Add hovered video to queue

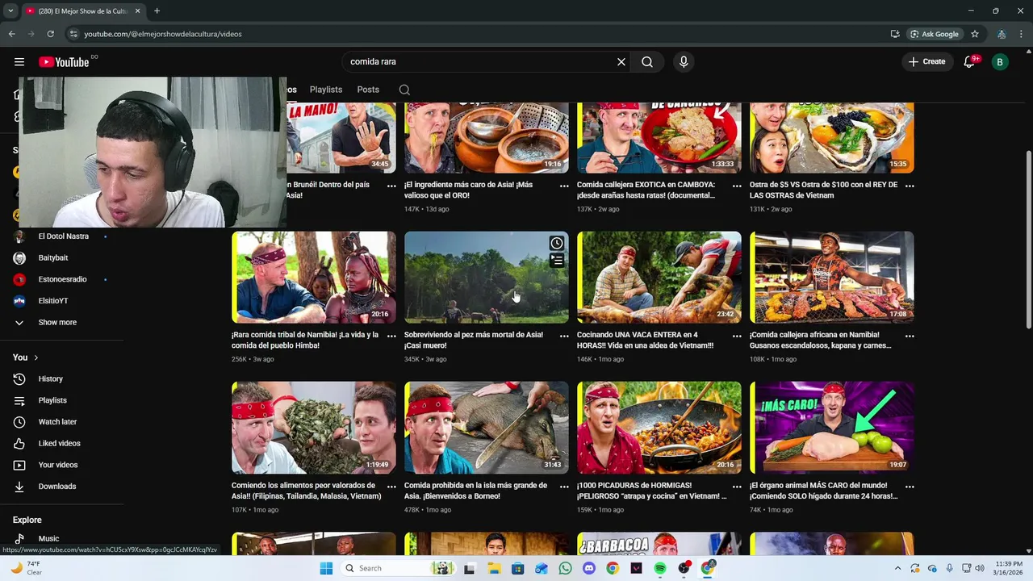[557, 260]
